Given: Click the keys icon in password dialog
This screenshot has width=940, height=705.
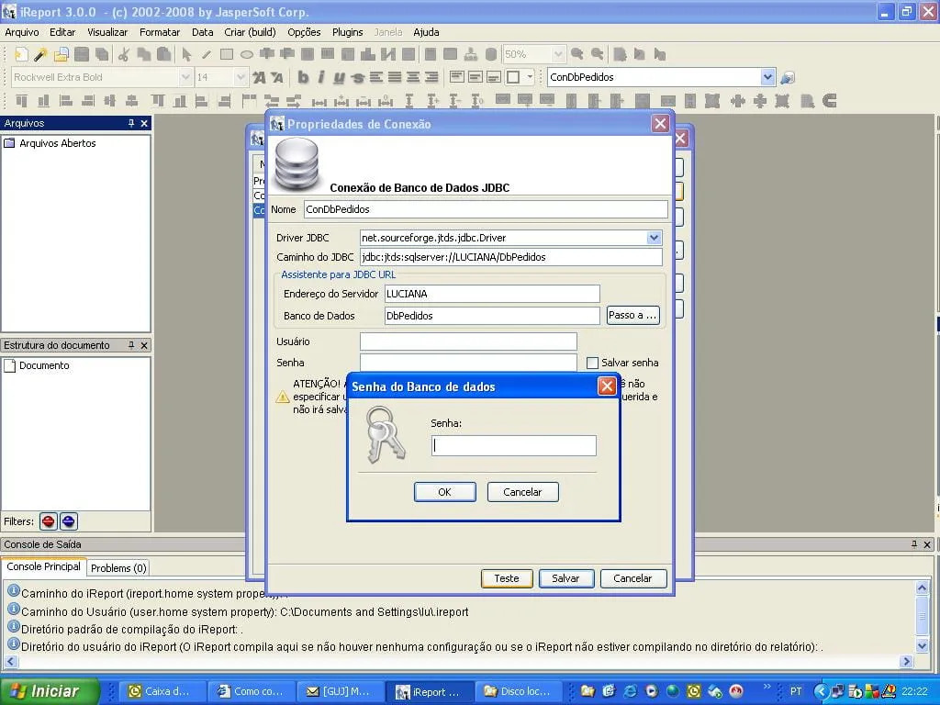Looking at the screenshot, I should [x=385, y=435].
